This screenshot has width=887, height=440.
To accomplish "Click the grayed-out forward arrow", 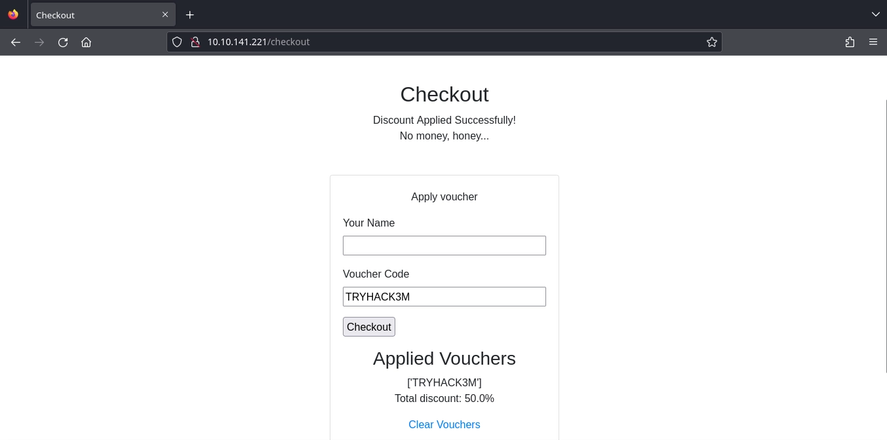I will pos(39,42).
